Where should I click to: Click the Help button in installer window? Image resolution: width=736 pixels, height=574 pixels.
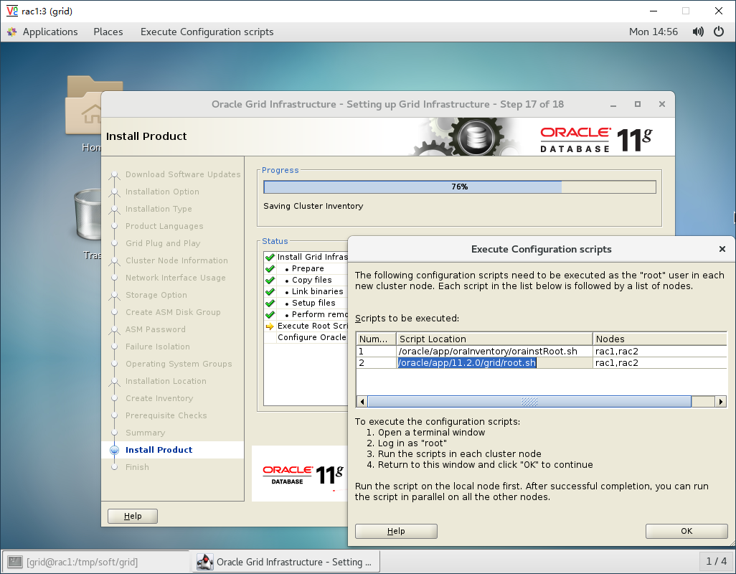coord(133,516)
